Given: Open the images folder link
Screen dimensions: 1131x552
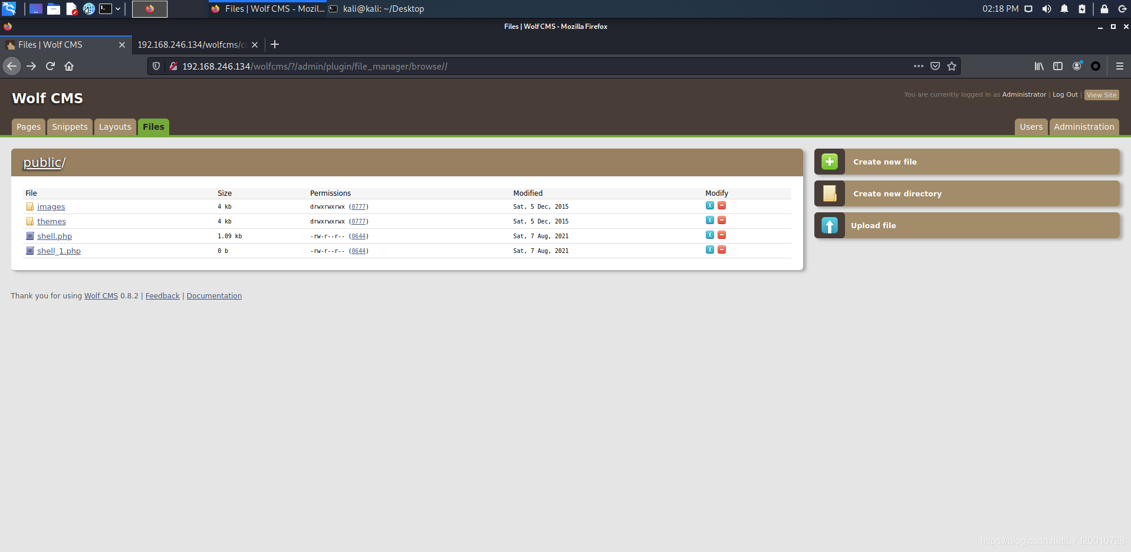Looking at the screenshot, I should [x=51, y=206].
